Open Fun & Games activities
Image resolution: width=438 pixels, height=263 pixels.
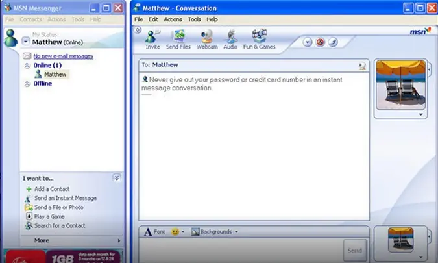coord(259,40)
